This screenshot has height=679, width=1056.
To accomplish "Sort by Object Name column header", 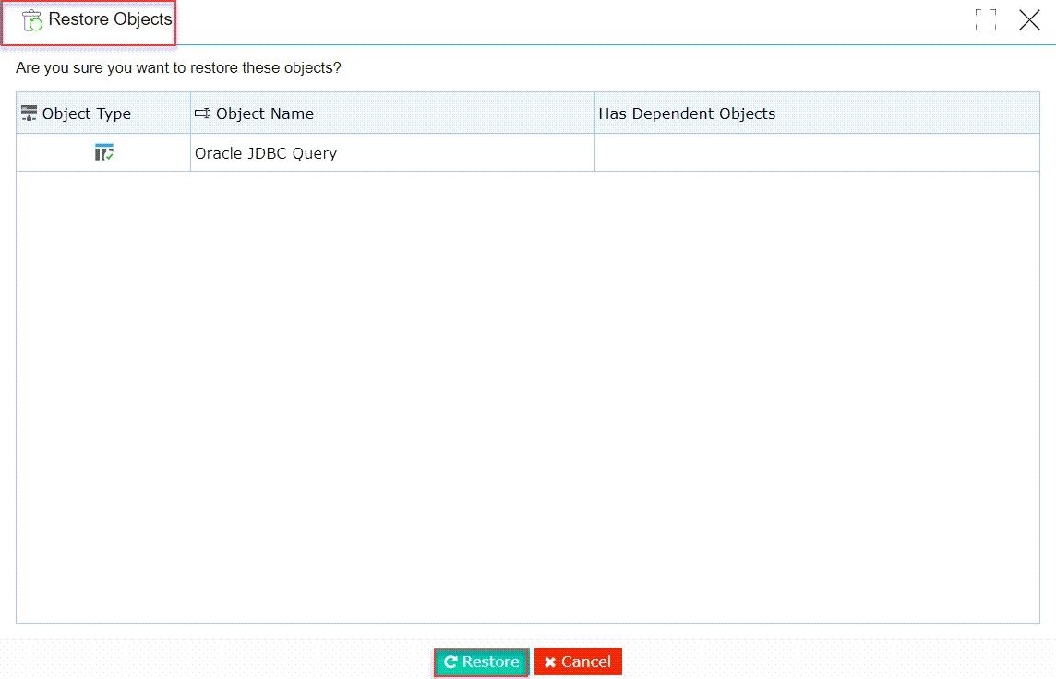I will click(x=265, y=113).
